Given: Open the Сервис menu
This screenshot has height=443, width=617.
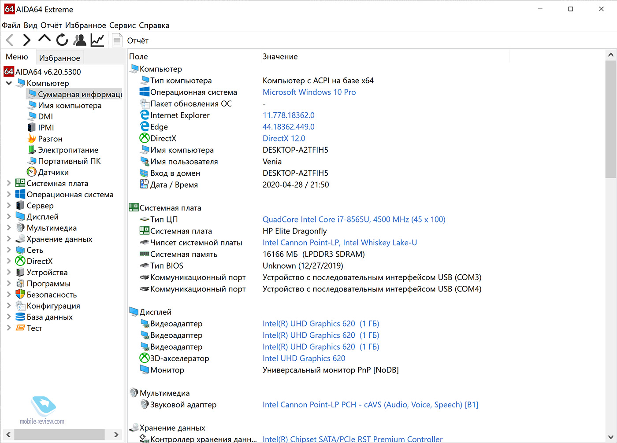Looking at the screenshot, I should (x=123, y=25).
